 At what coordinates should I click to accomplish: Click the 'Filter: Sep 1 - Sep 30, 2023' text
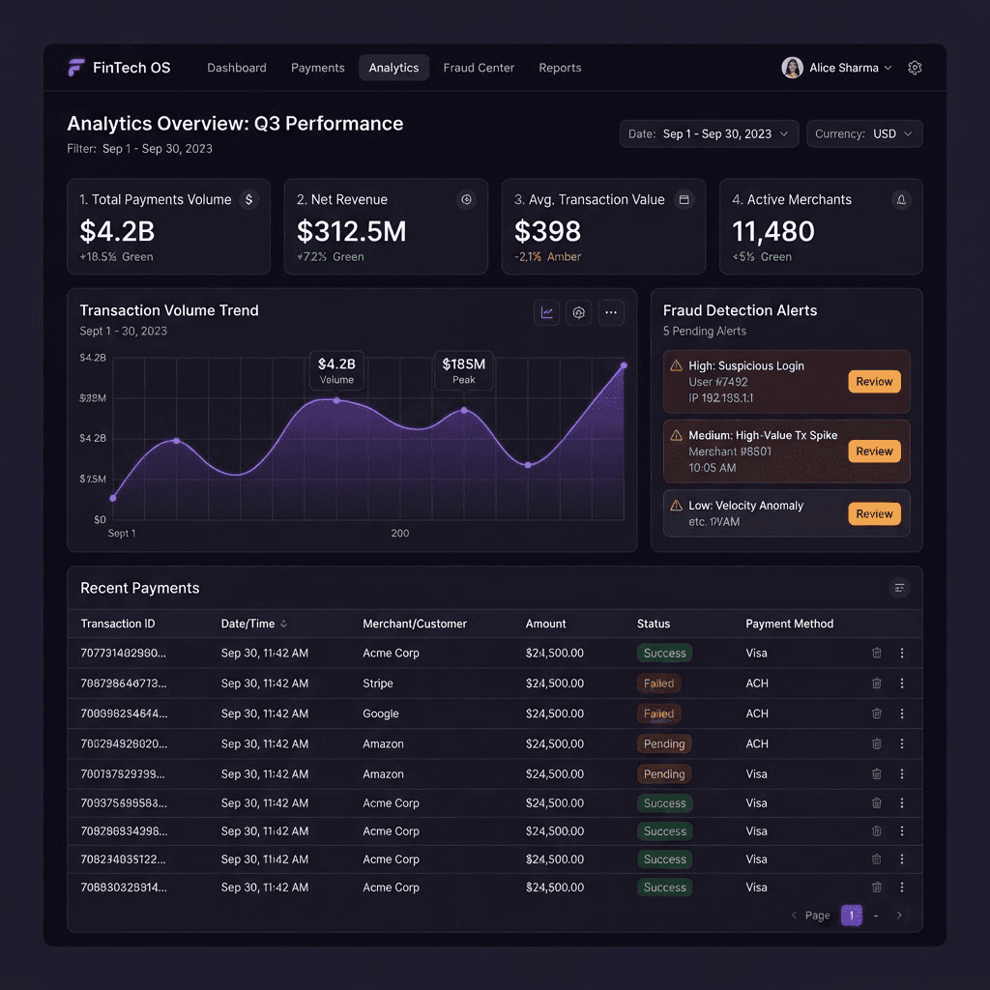coord(139,148)
